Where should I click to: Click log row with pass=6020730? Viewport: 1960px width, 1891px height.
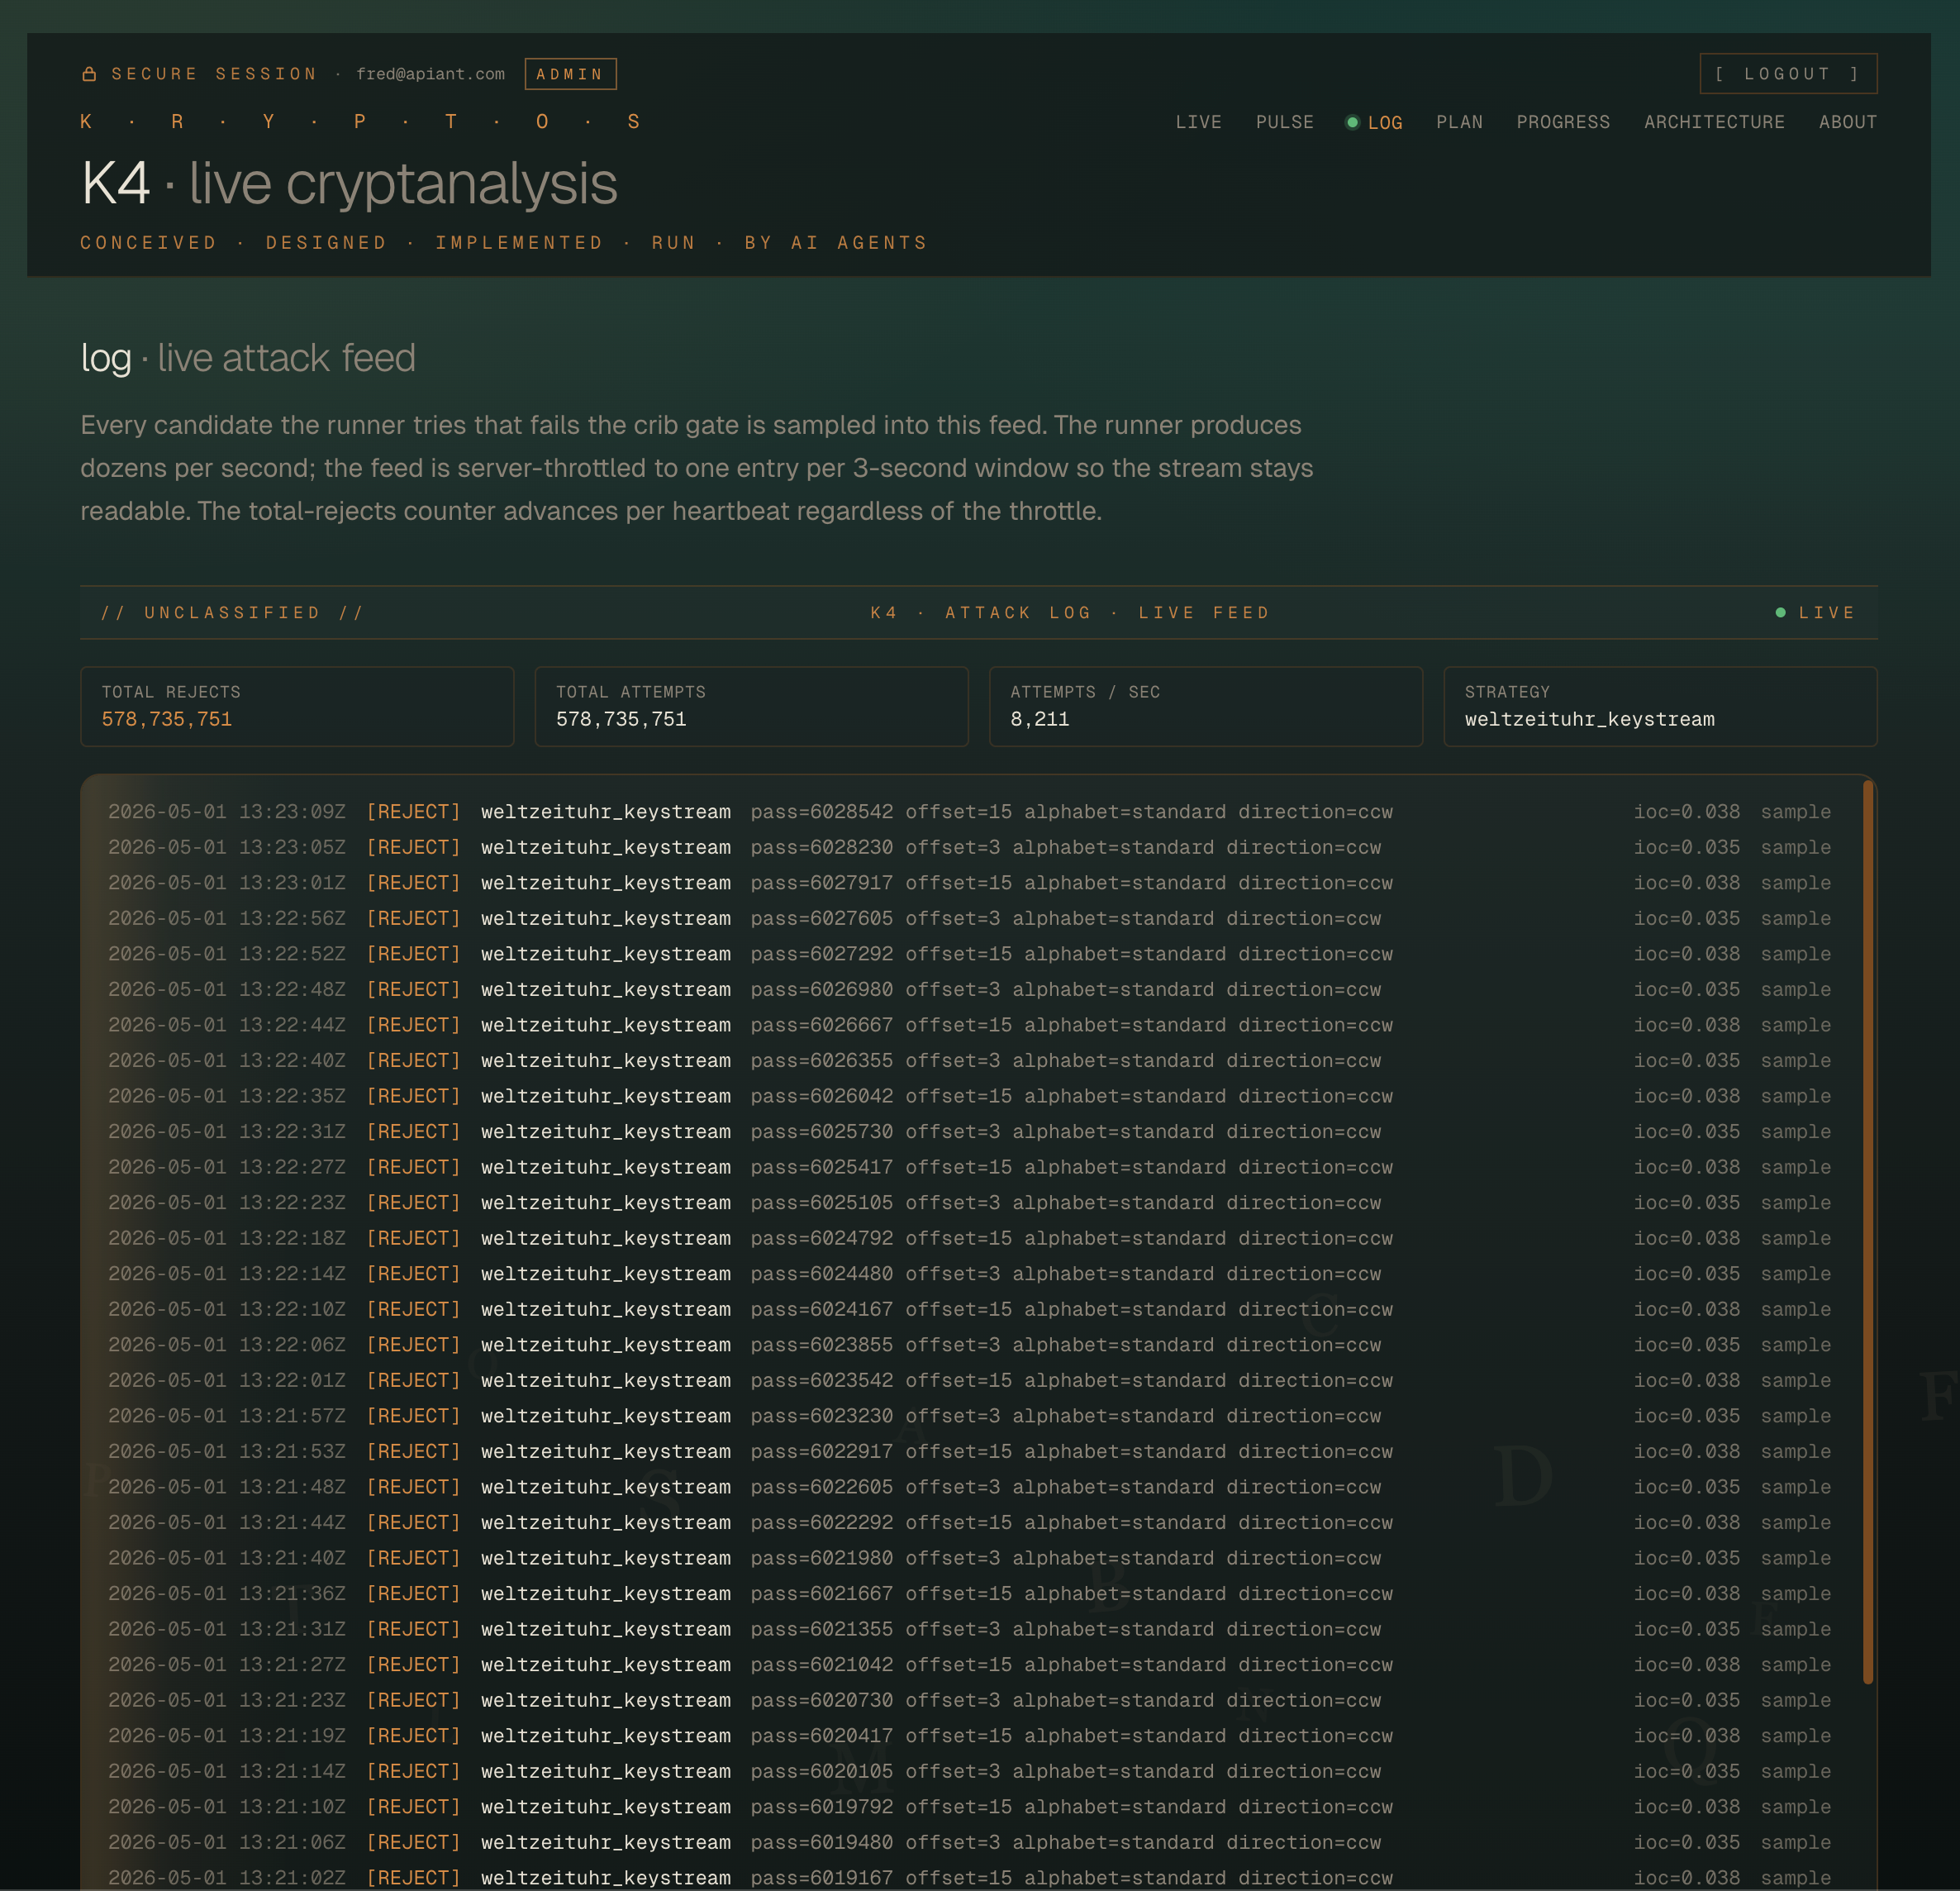point(969,1700)
